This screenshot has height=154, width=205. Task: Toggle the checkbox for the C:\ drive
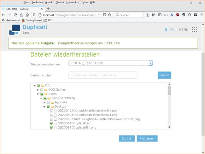click(x=39, y=86)
